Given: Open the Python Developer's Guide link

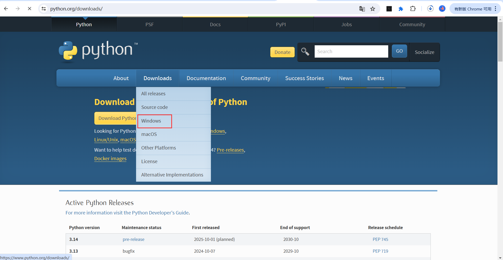Looking at the screenshot, I should (x=160, y=213).
